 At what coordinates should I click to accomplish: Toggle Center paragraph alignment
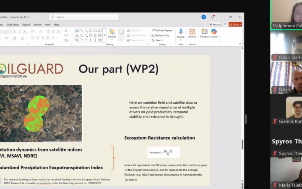click(38, 38)
